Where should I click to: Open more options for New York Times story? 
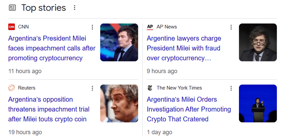tap(231, 88)
